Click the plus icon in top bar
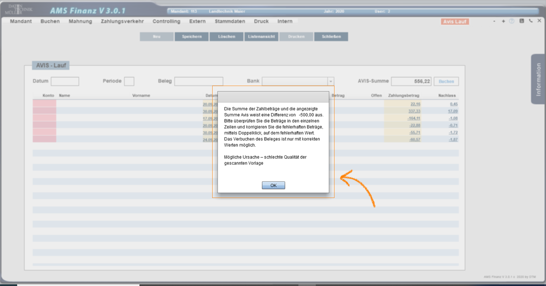 503,21
